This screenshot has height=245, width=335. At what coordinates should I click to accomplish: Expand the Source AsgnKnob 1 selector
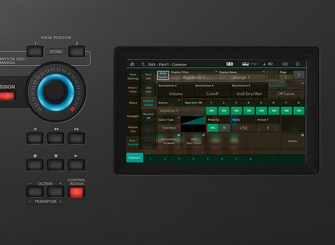pyautogui.click(x=169, y=111)
